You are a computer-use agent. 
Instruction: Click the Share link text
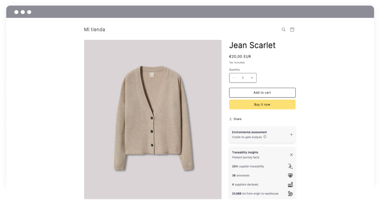pos(237,119)
